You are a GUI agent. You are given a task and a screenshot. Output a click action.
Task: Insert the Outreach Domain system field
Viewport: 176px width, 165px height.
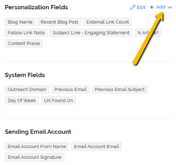pos(27,90)
